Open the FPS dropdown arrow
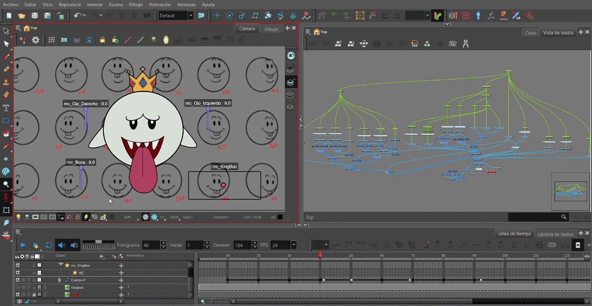Screen dimensions: 592x306 point(294,245)
